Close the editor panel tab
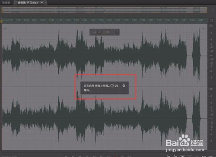The image size is (216, 157). (x=46, y=3)
